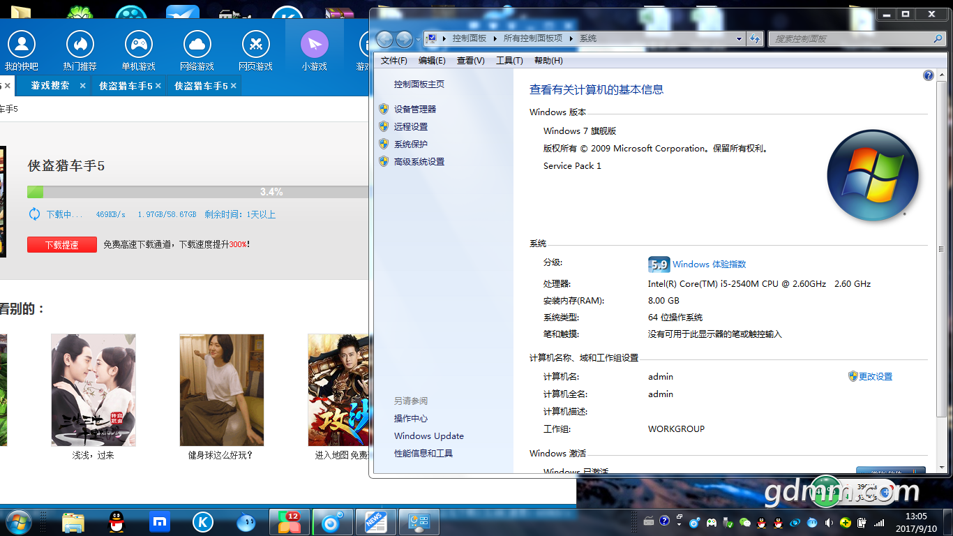Click the 小游戏 paper plane icon
The image size is (953, 536).
[315, 45]
